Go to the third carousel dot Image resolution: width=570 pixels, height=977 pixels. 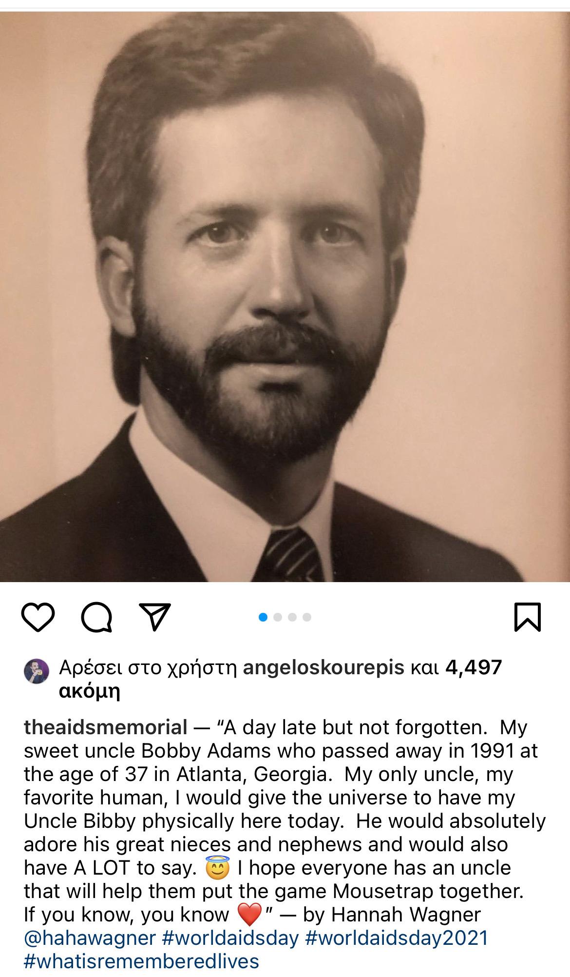tap(292, 618)
